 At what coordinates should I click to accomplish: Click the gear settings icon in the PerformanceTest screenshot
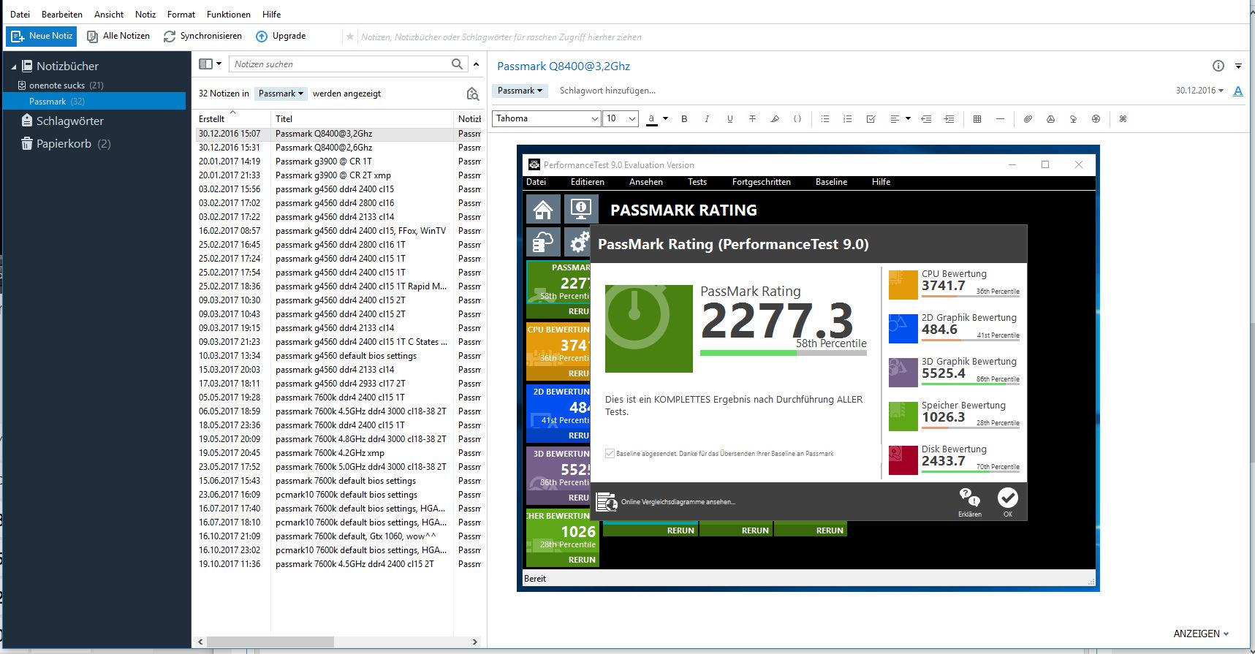point(580,241)
